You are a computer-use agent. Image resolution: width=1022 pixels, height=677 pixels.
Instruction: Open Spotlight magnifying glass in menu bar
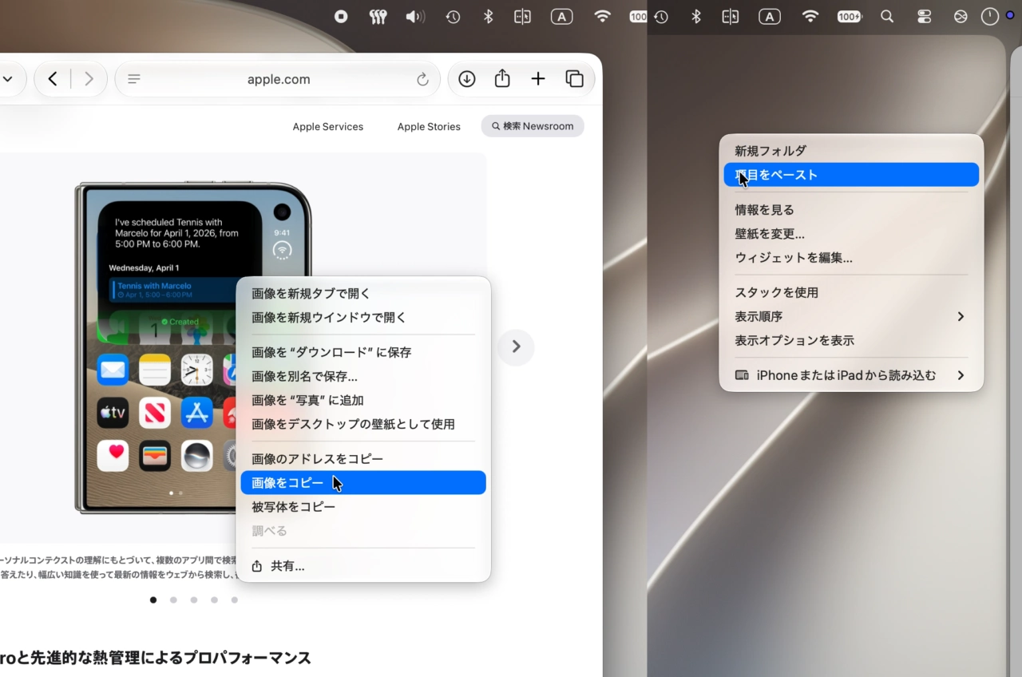pos(887,16)
